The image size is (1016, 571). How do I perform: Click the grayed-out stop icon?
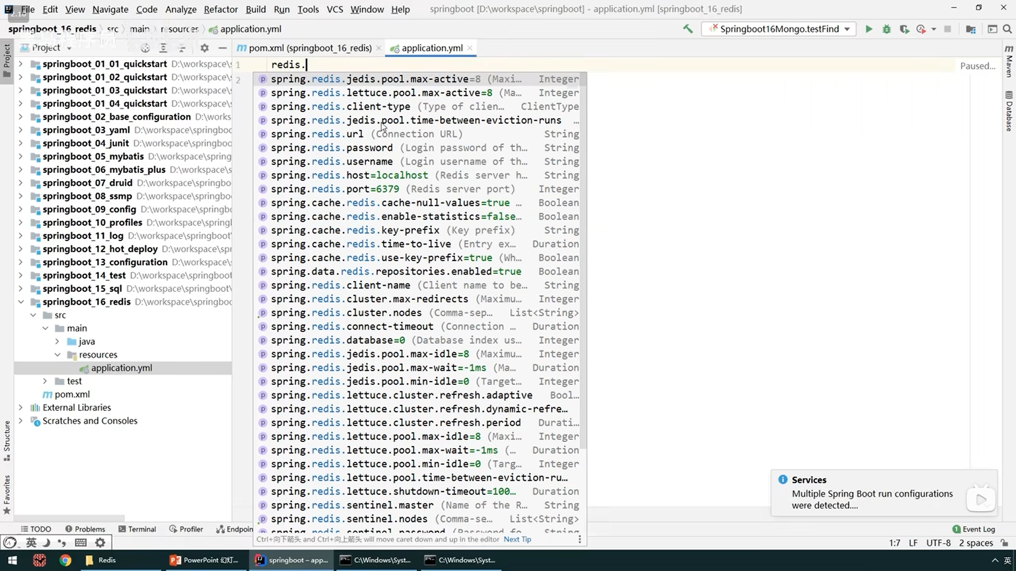948,29
